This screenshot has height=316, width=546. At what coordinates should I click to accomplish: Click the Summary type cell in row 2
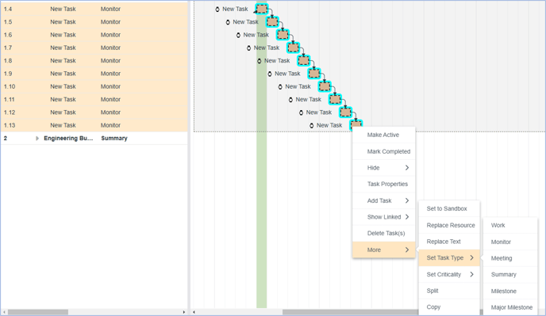(x=114, y=139)
